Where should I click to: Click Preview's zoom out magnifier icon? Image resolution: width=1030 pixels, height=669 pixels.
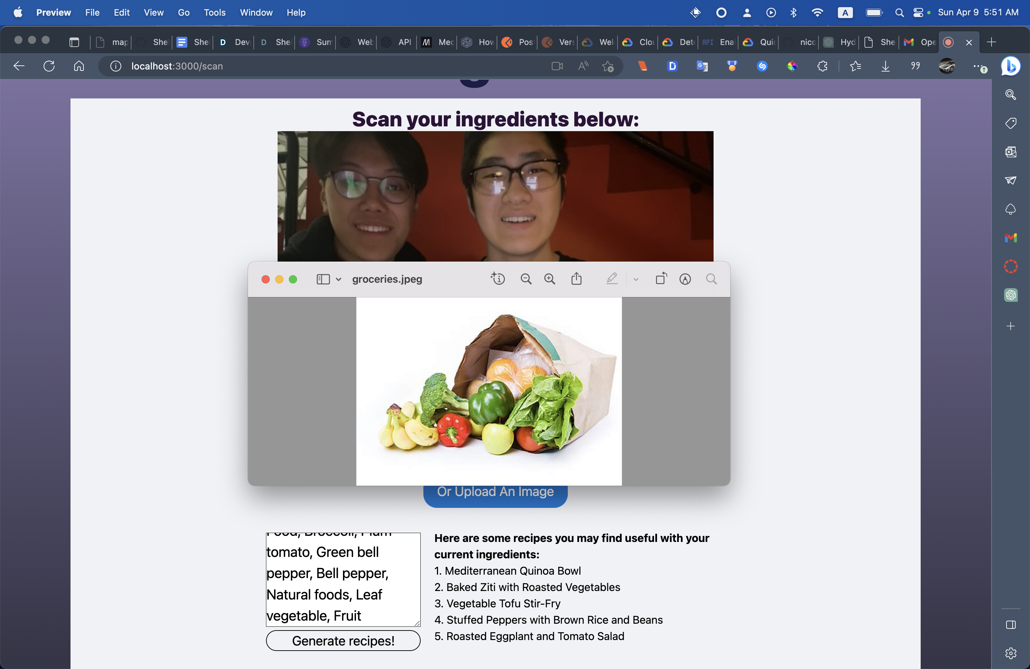[x=526, y=279]
